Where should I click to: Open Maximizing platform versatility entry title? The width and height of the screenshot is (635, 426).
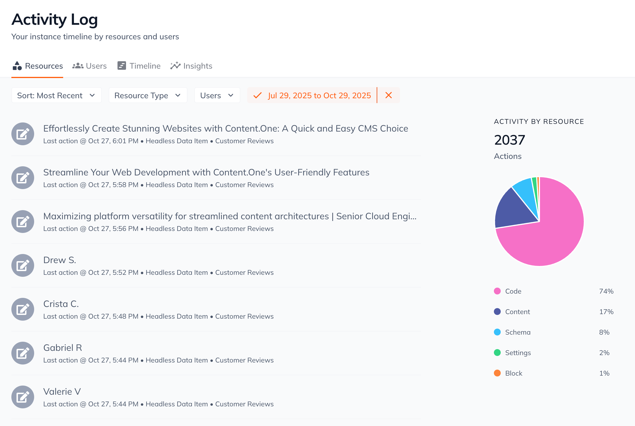pyautogui.click(x=229, y=216)
